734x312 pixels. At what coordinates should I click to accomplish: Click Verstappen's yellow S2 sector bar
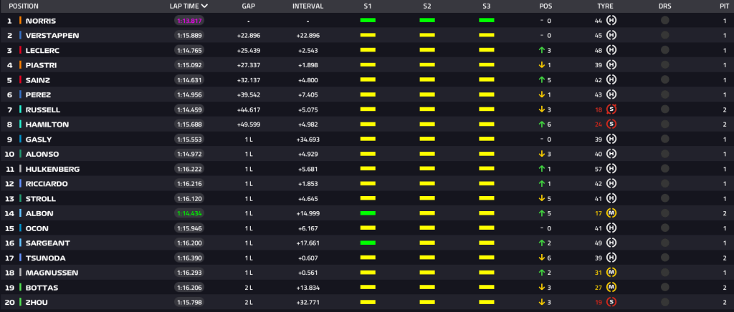pyautogui.click(x=427, y=35)
